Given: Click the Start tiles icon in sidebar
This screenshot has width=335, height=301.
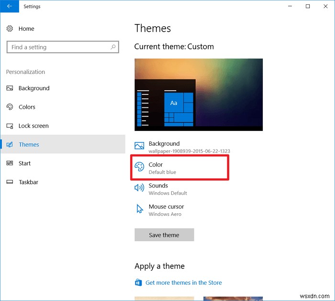Looking at the screenshot, I should (x=10, y=163).
